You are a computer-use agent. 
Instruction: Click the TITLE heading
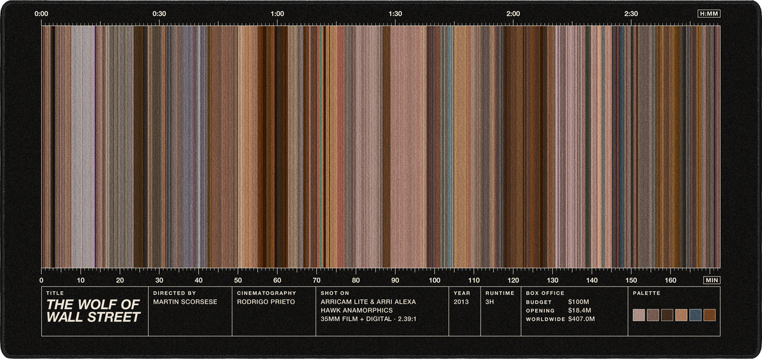click(x=55, y=293)
